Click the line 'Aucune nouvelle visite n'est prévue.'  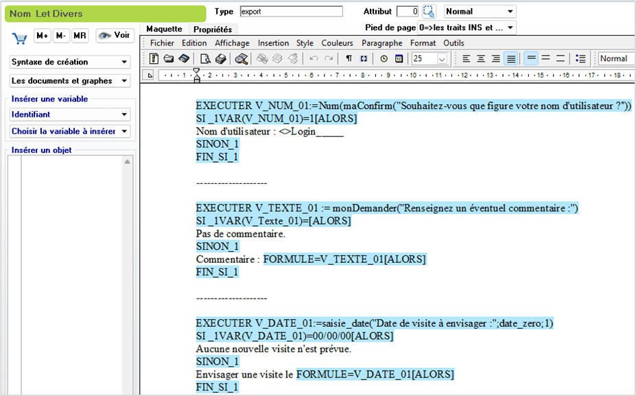(x=274, y=349)
